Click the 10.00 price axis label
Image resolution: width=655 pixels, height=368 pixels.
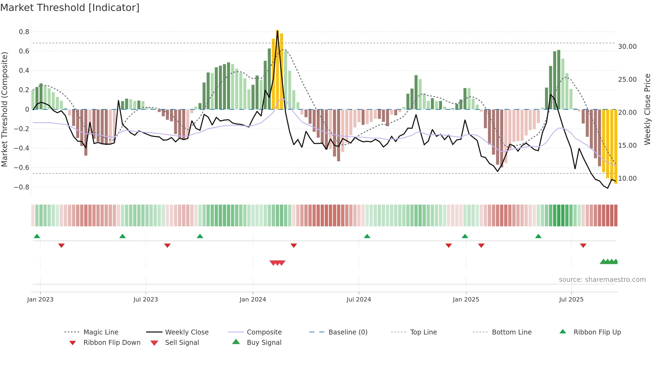click(x=627, y=179)
